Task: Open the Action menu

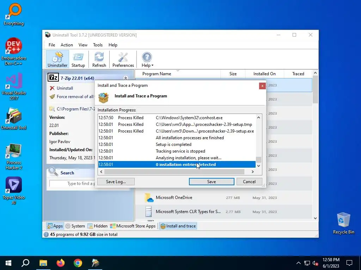Action: coord(67,45)
